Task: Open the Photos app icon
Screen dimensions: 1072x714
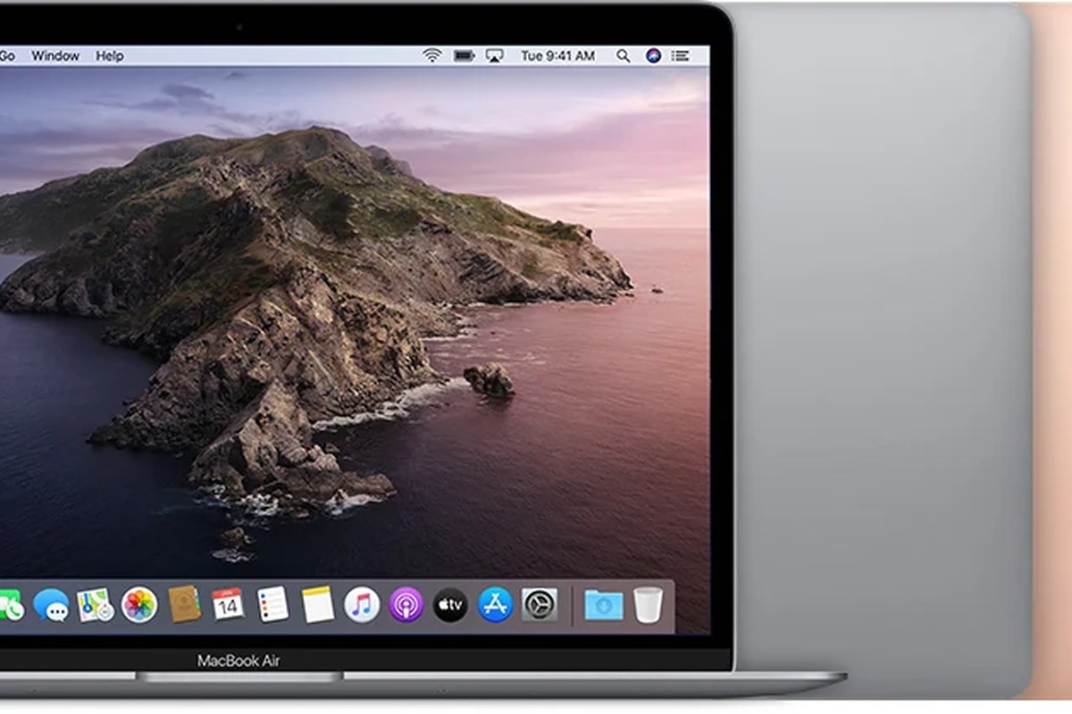Action: 139,605
